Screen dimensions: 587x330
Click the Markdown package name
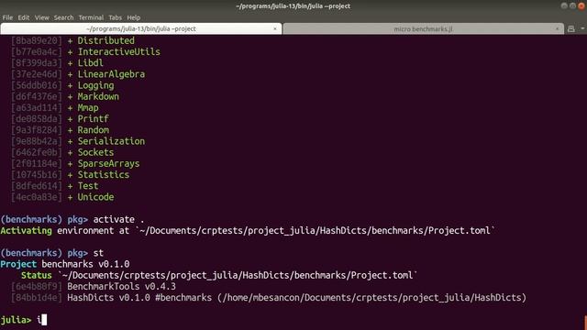98,96
